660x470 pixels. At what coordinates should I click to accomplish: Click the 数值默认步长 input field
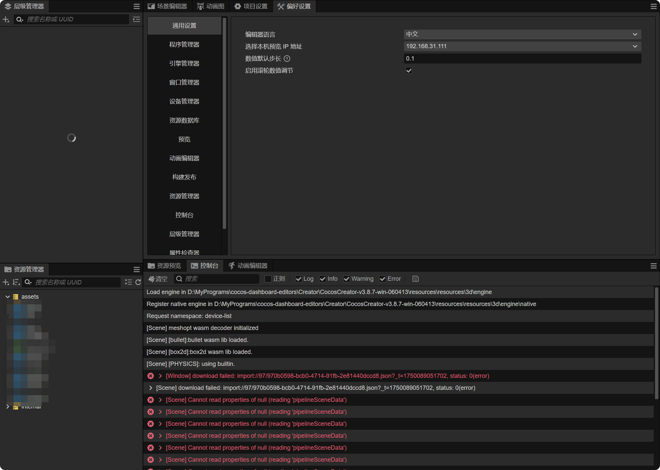coord(522,59)
